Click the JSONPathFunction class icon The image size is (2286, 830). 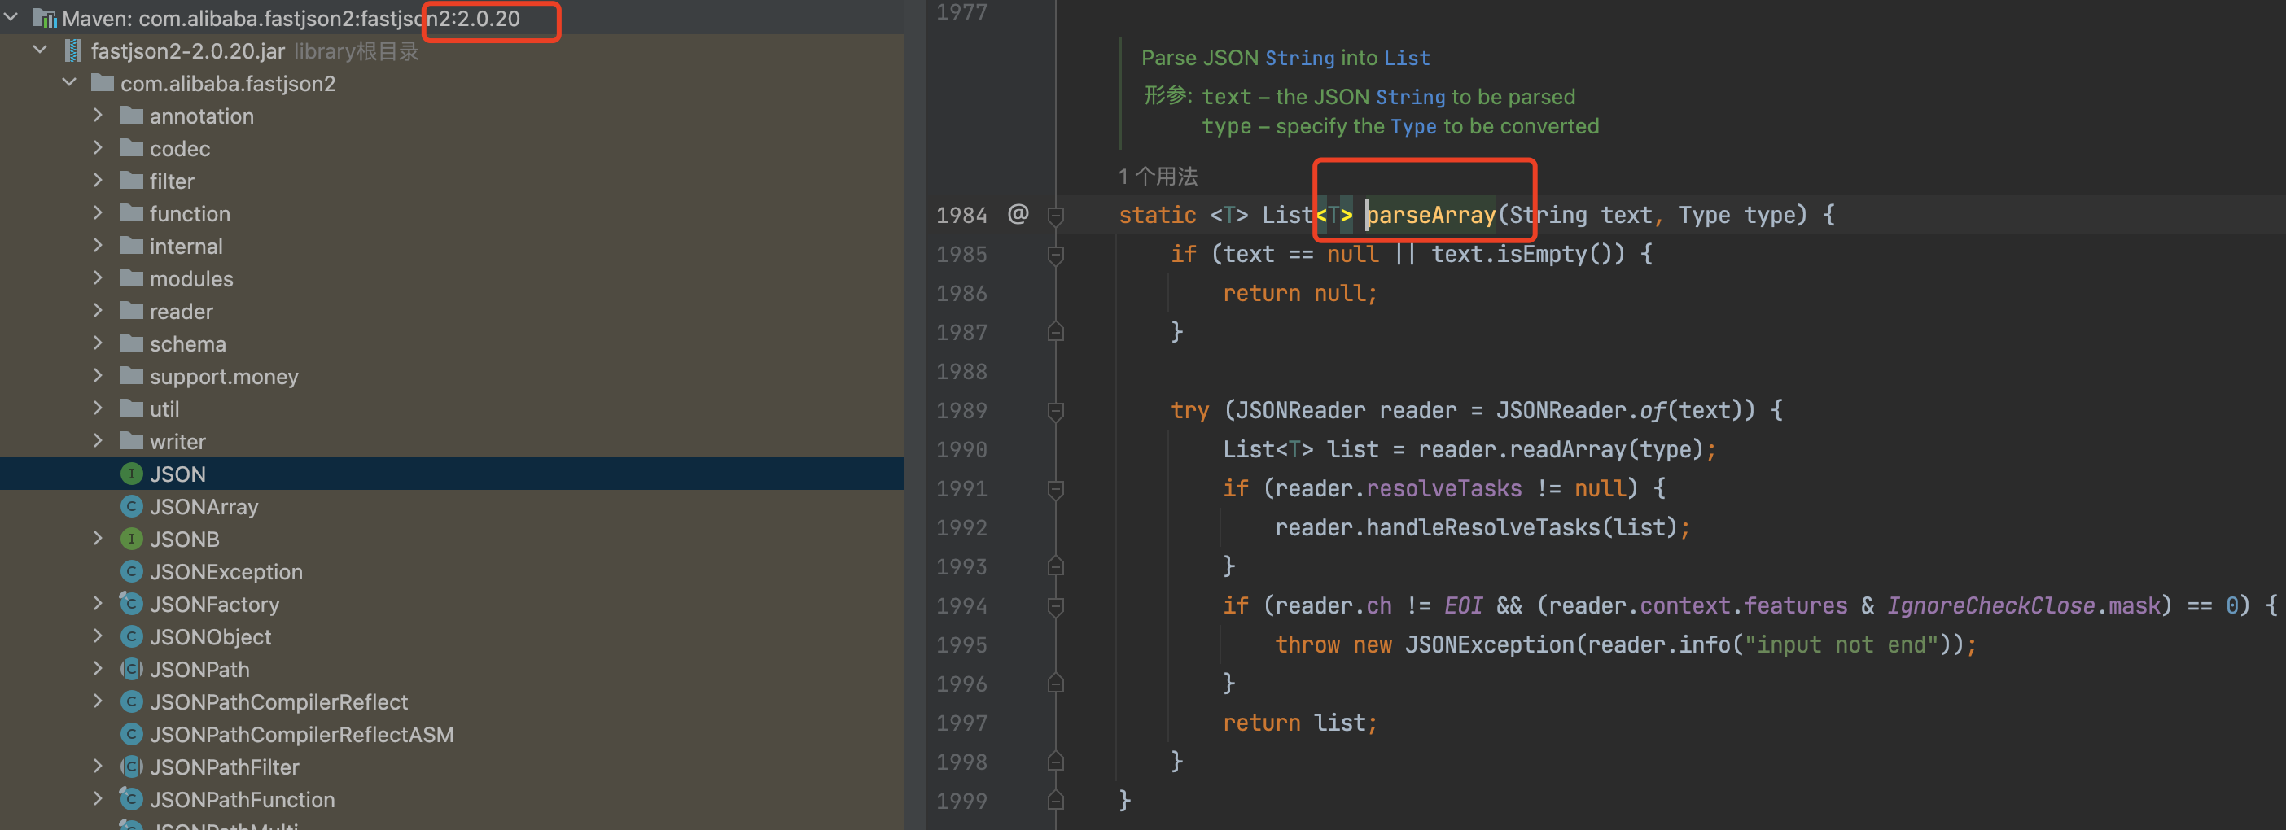(131, 799)
